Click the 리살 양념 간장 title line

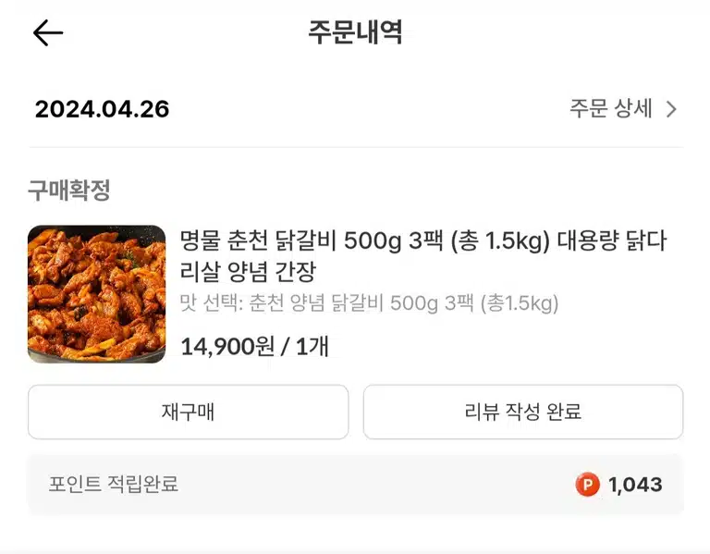tap(248, 271)
